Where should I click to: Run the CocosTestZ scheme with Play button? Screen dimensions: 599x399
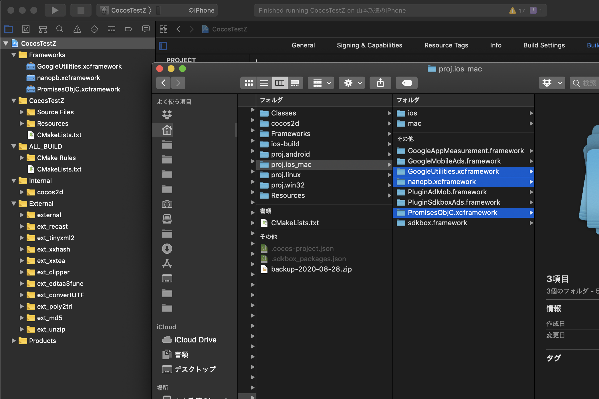pyautogui.click(x=55, y=10)
